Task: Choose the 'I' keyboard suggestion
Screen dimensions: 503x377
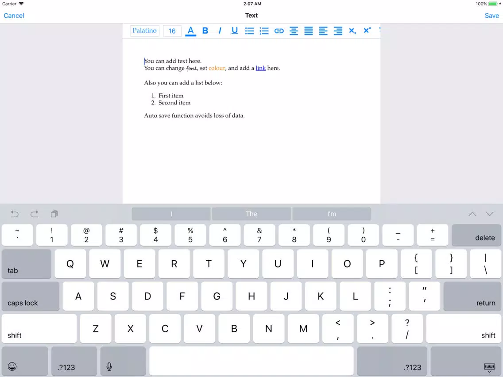Action: pos(171,214)
